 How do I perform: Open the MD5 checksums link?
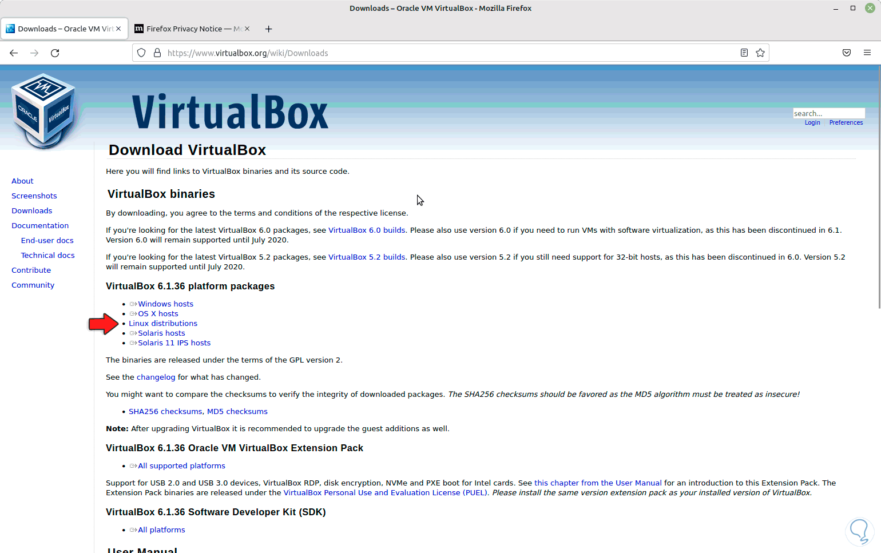coord(237,412)
